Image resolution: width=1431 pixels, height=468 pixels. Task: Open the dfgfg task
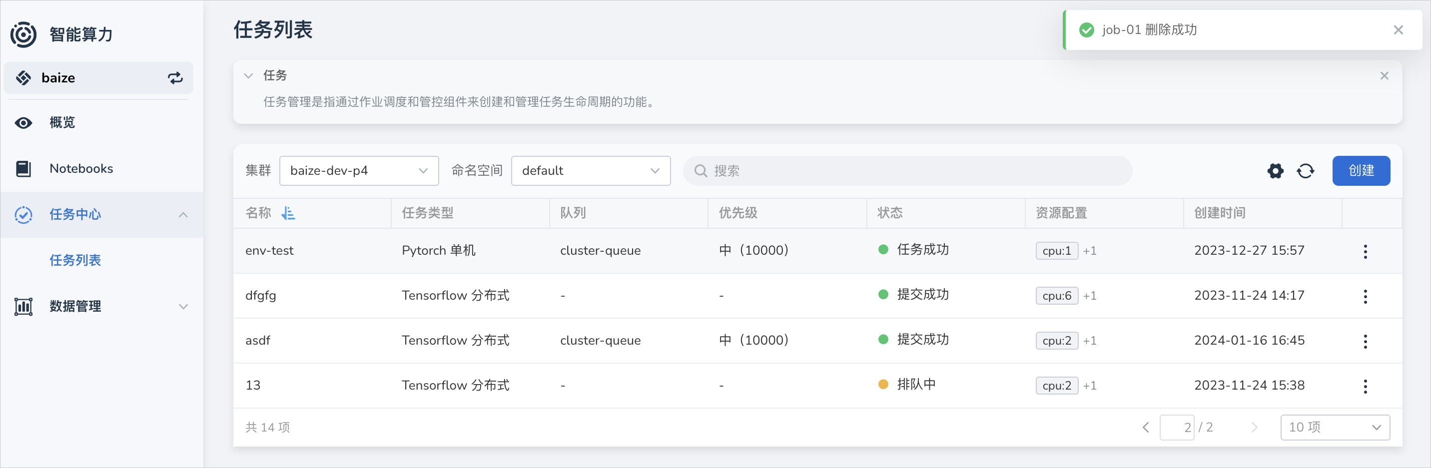click(x=260, y=296)
